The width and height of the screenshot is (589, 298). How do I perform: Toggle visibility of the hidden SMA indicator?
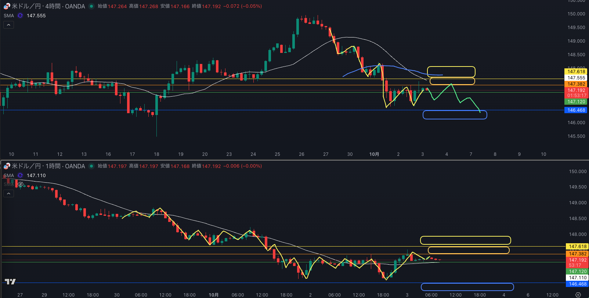[21, 184]
